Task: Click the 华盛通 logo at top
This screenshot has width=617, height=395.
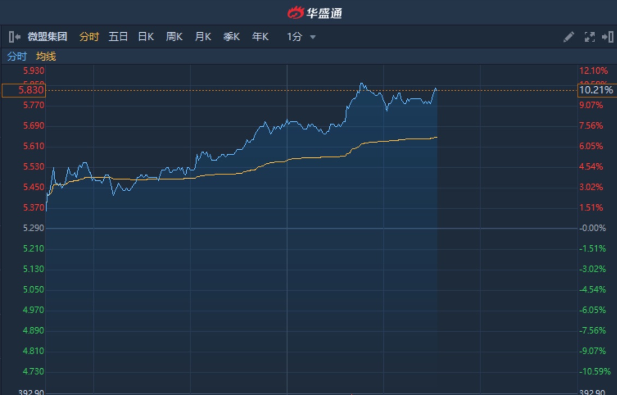Action: [x=315, y=12]
